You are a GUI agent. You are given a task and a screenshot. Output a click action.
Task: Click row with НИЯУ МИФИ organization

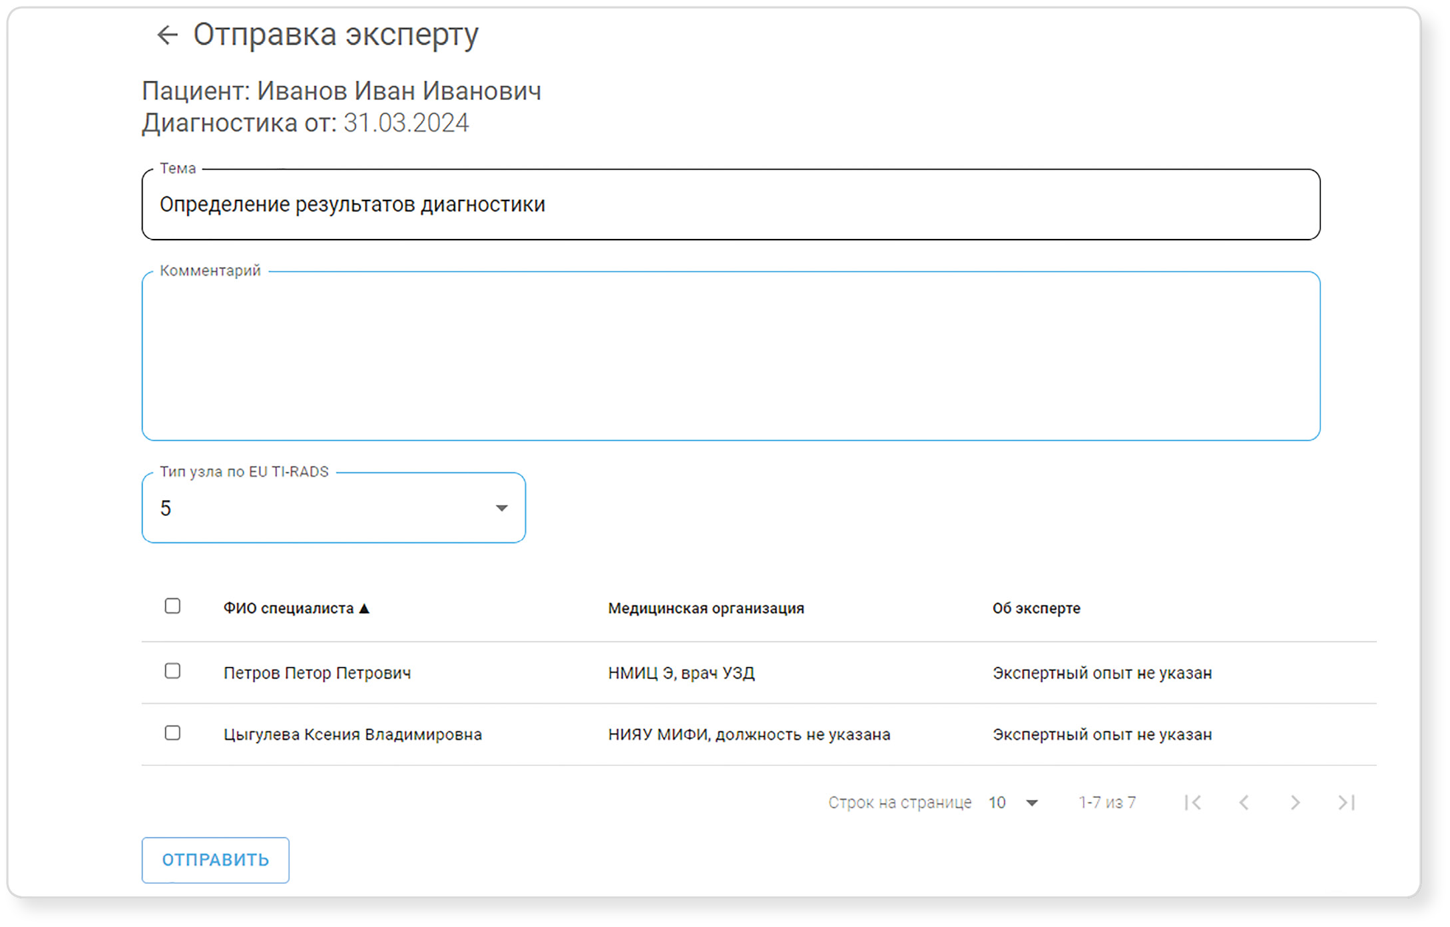pyautogui.click(x=748, y=735)
